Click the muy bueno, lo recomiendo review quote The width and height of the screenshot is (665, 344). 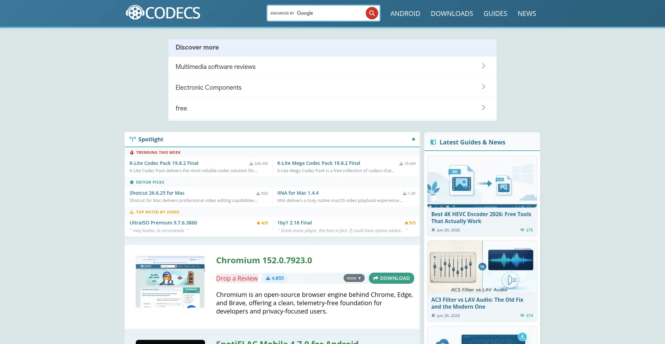click(159, 231)
